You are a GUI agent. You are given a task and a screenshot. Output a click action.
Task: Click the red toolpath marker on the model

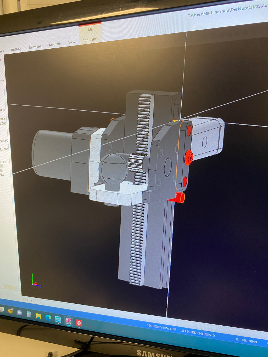coord(189,157)
